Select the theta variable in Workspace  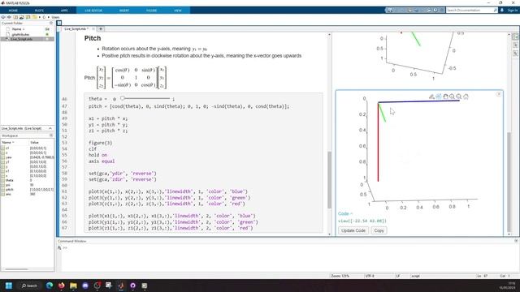click(9, 180)
